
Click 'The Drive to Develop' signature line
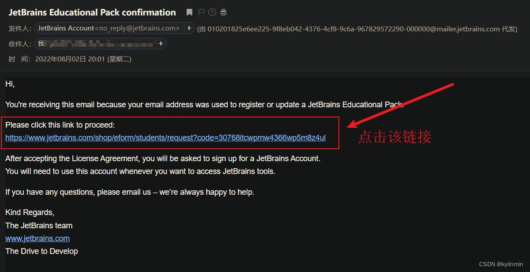coord(41,251)
